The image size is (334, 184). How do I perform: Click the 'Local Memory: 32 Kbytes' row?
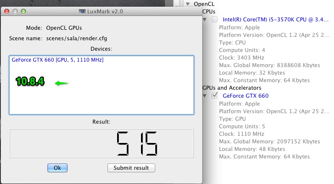(252, 73)
